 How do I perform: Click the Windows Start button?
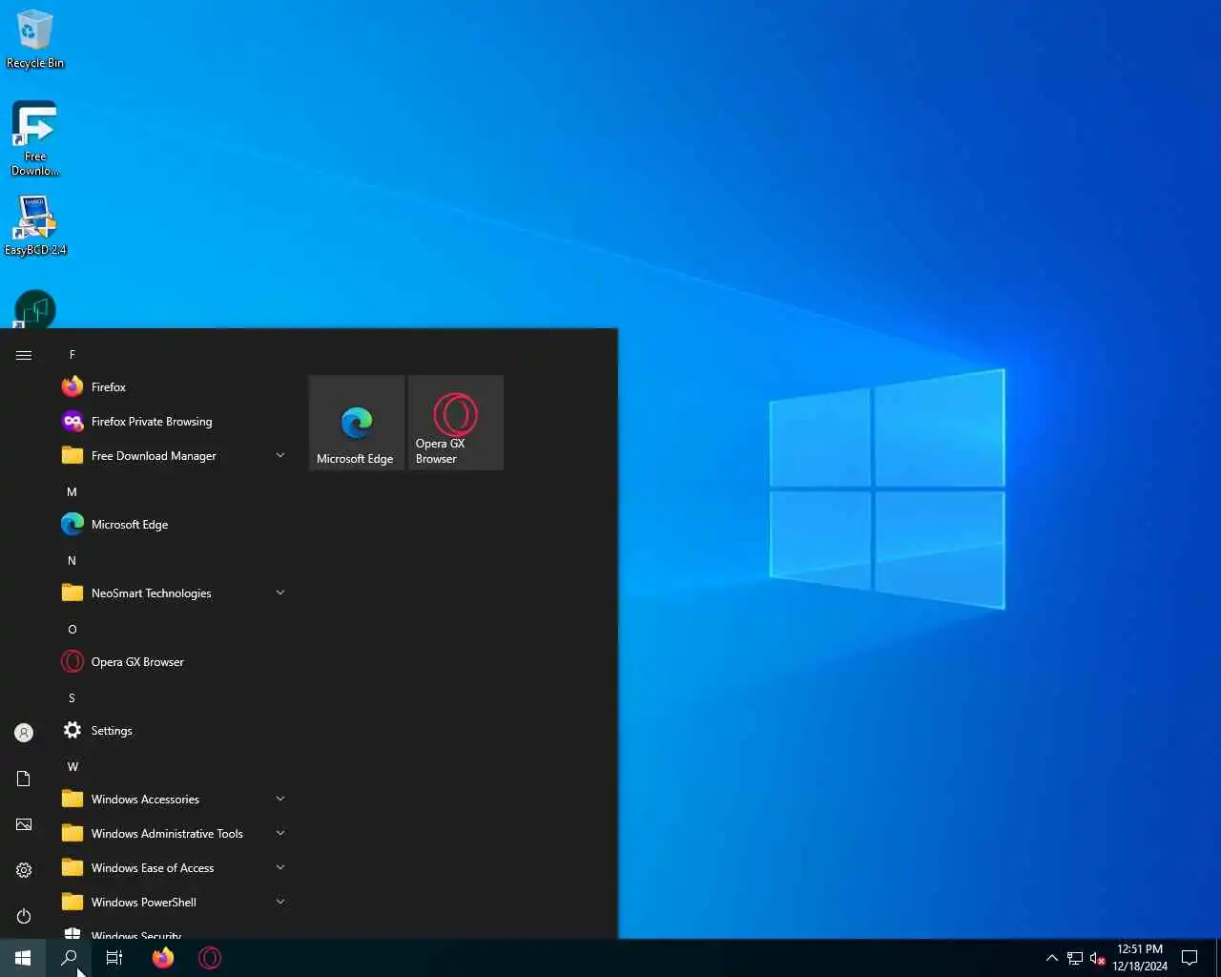[x=23, y=958]
